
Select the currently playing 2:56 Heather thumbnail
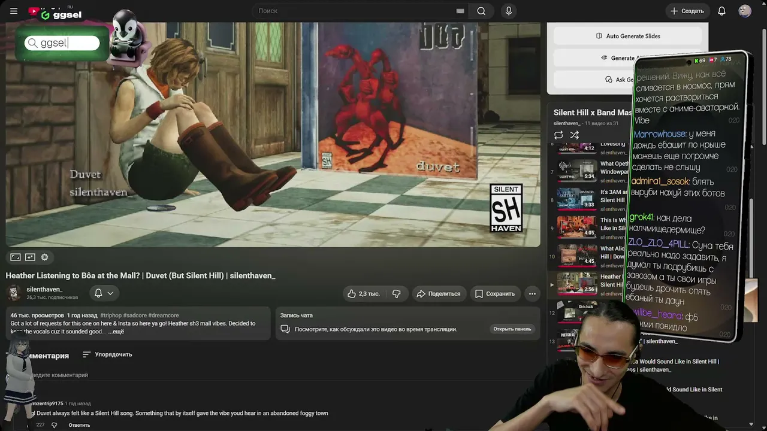tap(577, 284)
